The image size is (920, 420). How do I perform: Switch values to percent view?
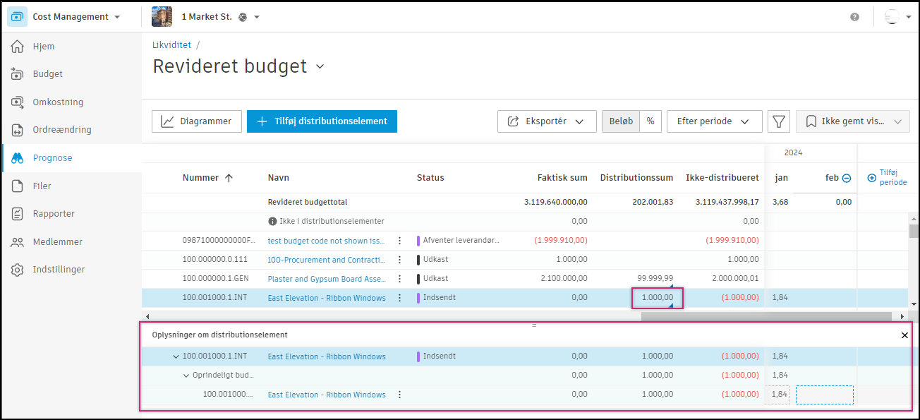point(650,121)
